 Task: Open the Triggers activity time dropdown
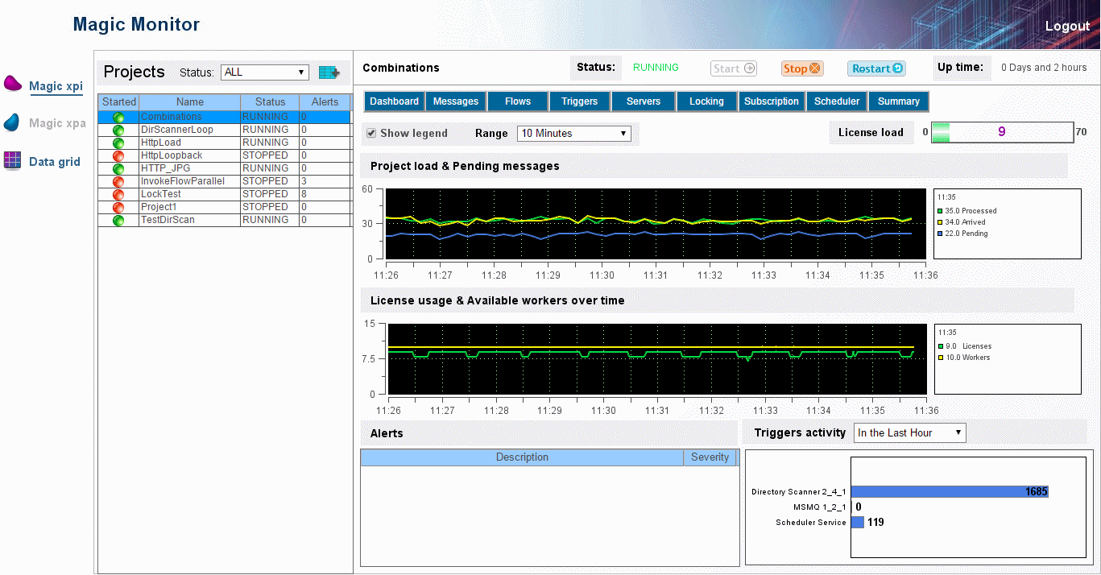(x=910, y=433)
